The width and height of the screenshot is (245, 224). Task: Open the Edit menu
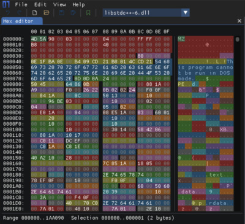pos(40,4)
